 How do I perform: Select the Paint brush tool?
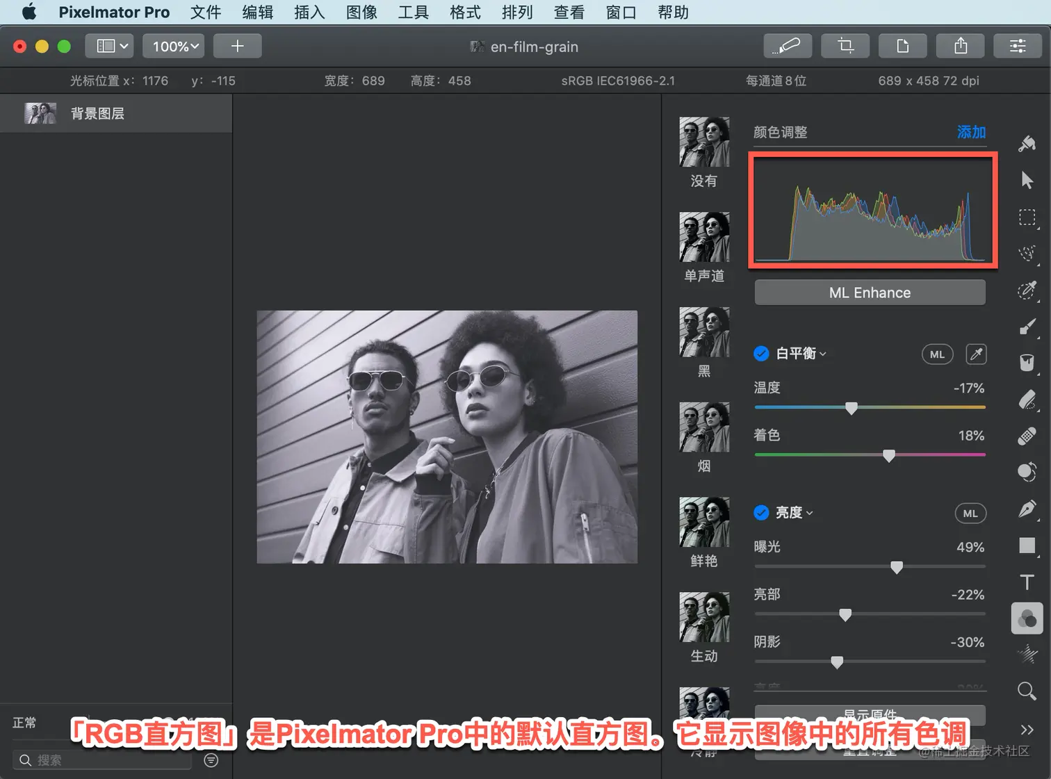[1027, 327]
